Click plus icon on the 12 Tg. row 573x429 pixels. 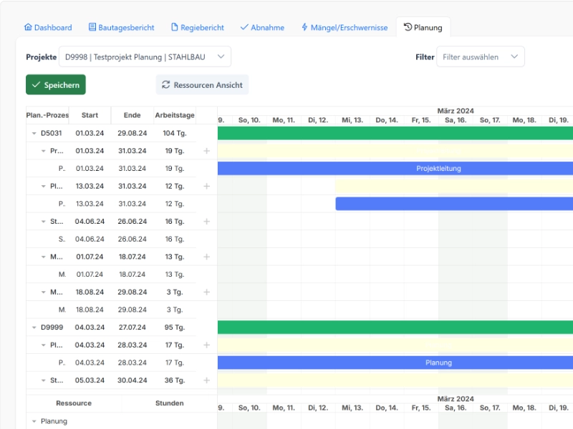(x=206, y=186)
